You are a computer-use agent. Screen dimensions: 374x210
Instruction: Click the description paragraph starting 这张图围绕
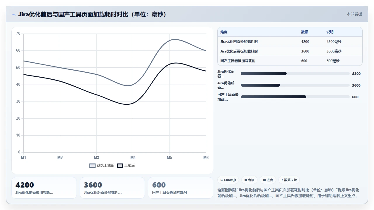pyautogui.click(x=289, y=193)
